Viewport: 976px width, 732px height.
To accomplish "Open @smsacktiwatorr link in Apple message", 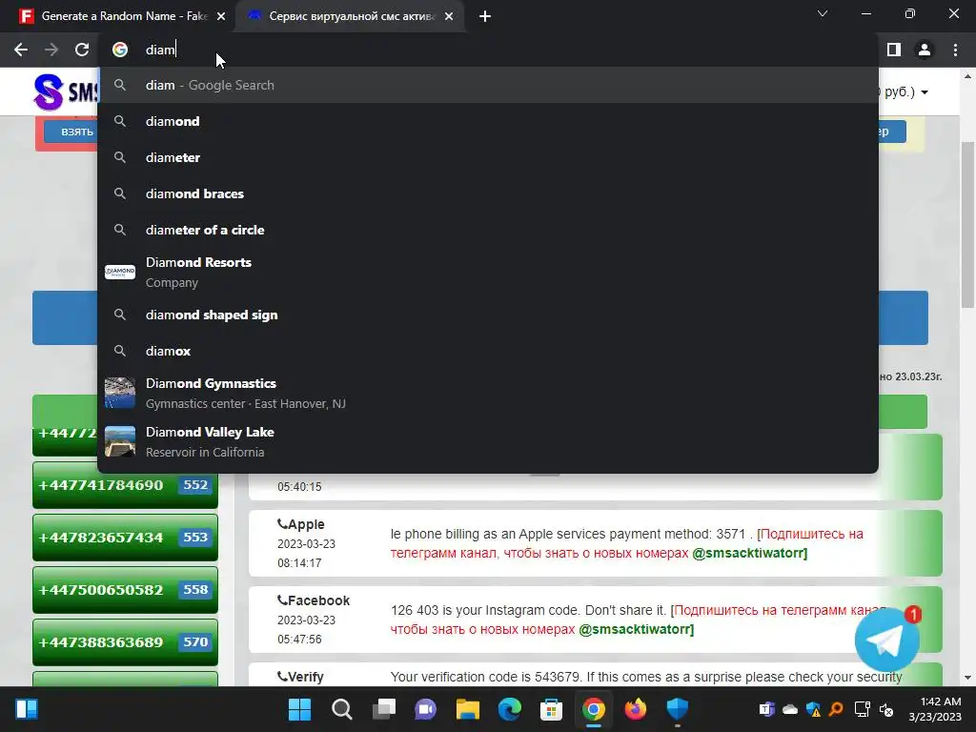I will [x=749, y=553].
